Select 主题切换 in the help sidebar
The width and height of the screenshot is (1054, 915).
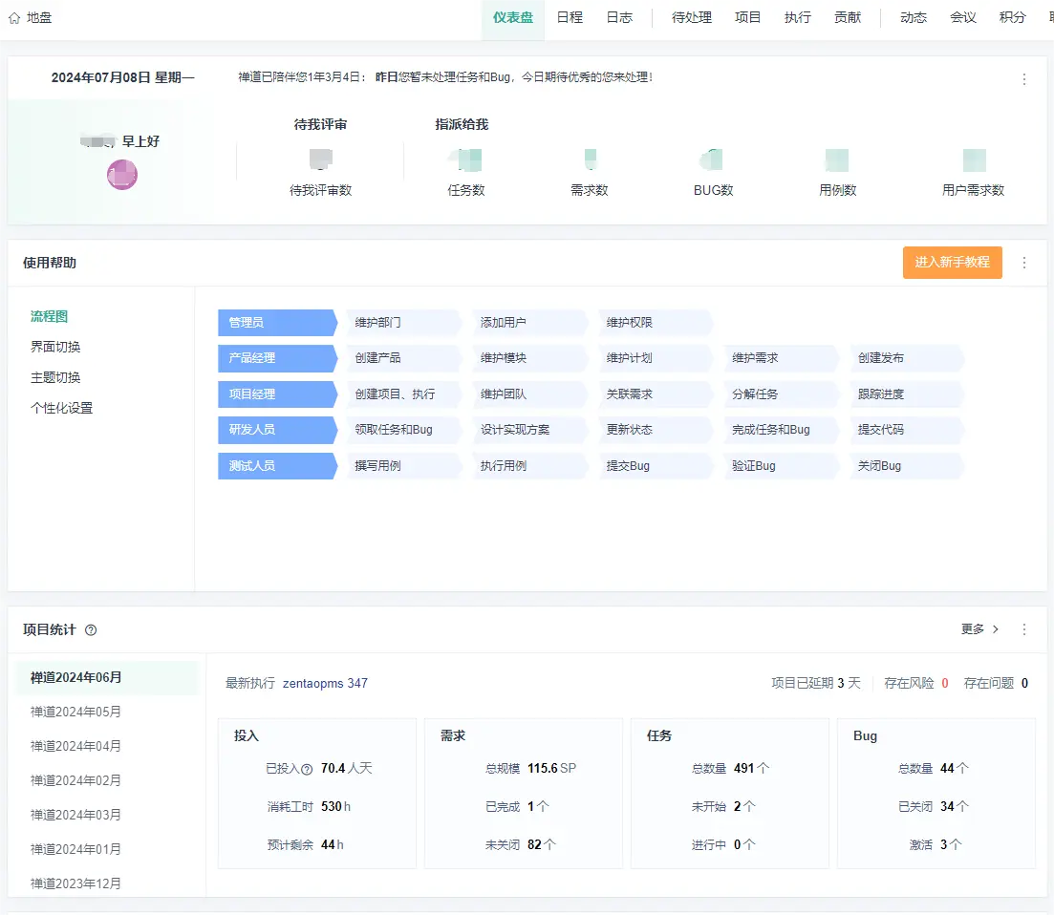coord(55,377)
